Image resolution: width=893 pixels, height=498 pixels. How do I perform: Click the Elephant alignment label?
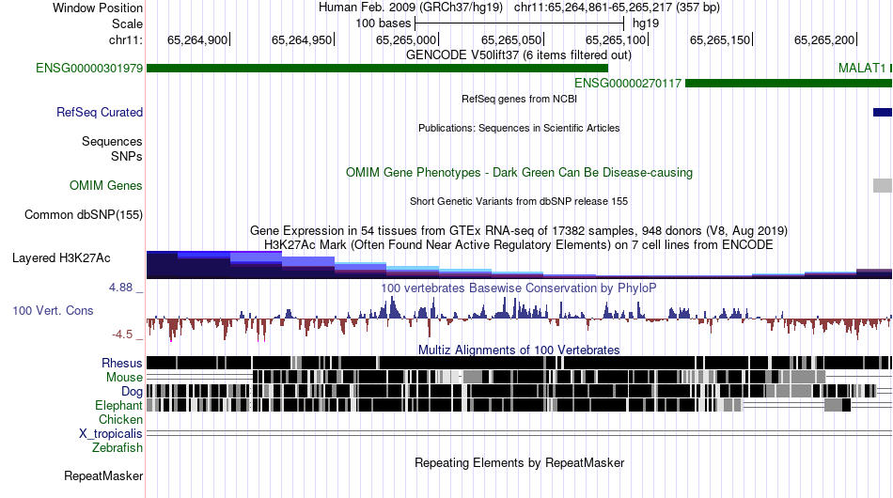coord(118,405)
